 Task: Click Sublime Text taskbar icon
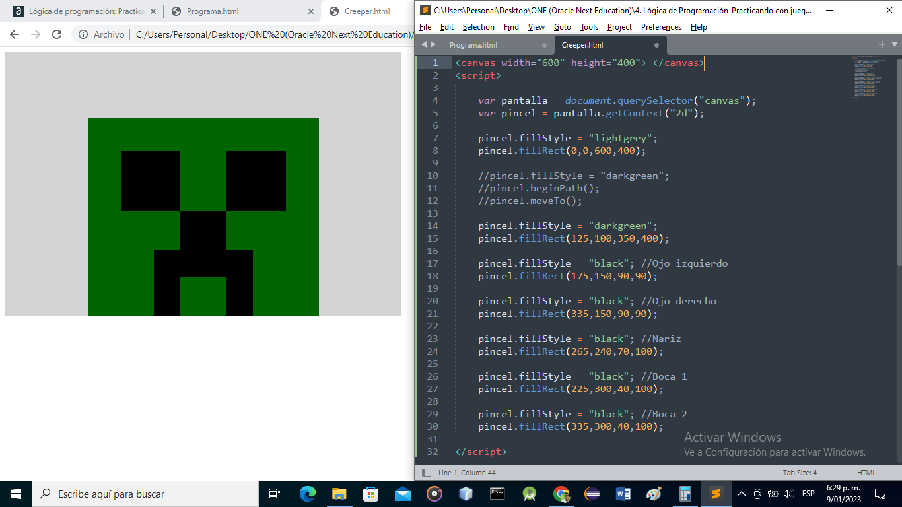pyautogui.click(x=716, y=494)
